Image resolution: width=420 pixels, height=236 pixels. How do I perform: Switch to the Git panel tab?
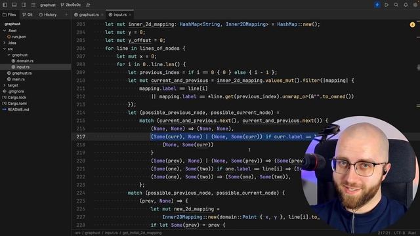click(x=28, y=14)
